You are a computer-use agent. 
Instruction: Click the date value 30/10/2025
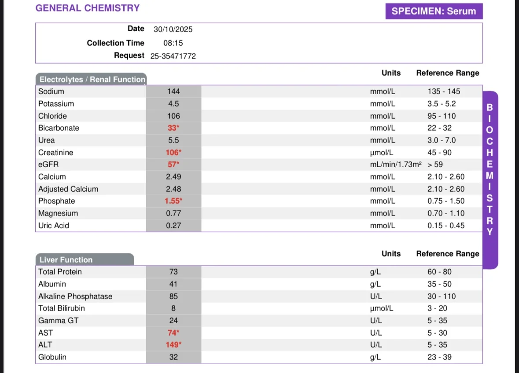point(173,29)
